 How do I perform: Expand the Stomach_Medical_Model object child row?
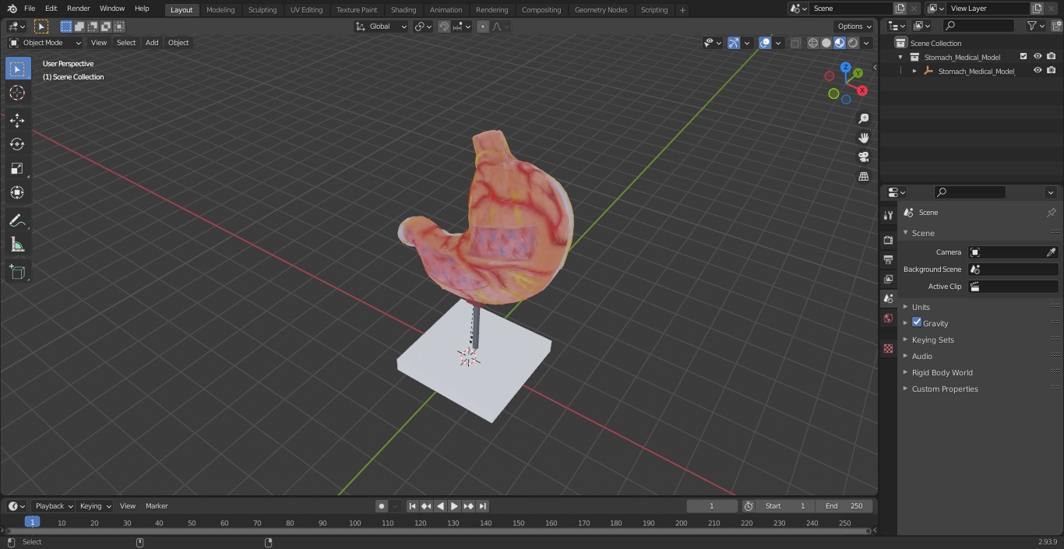click(x=914, y=71)
